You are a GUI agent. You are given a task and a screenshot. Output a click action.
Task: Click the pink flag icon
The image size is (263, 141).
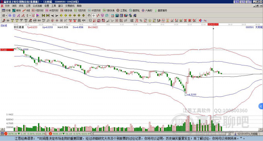(38, 16)
